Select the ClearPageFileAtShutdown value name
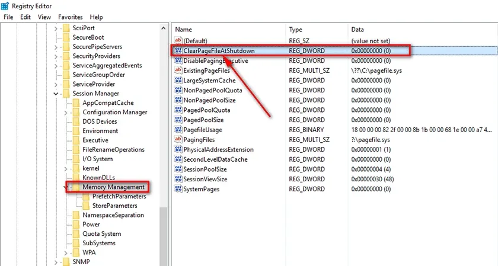The width and height of the screenshot is (498, 266). (219, 50)
